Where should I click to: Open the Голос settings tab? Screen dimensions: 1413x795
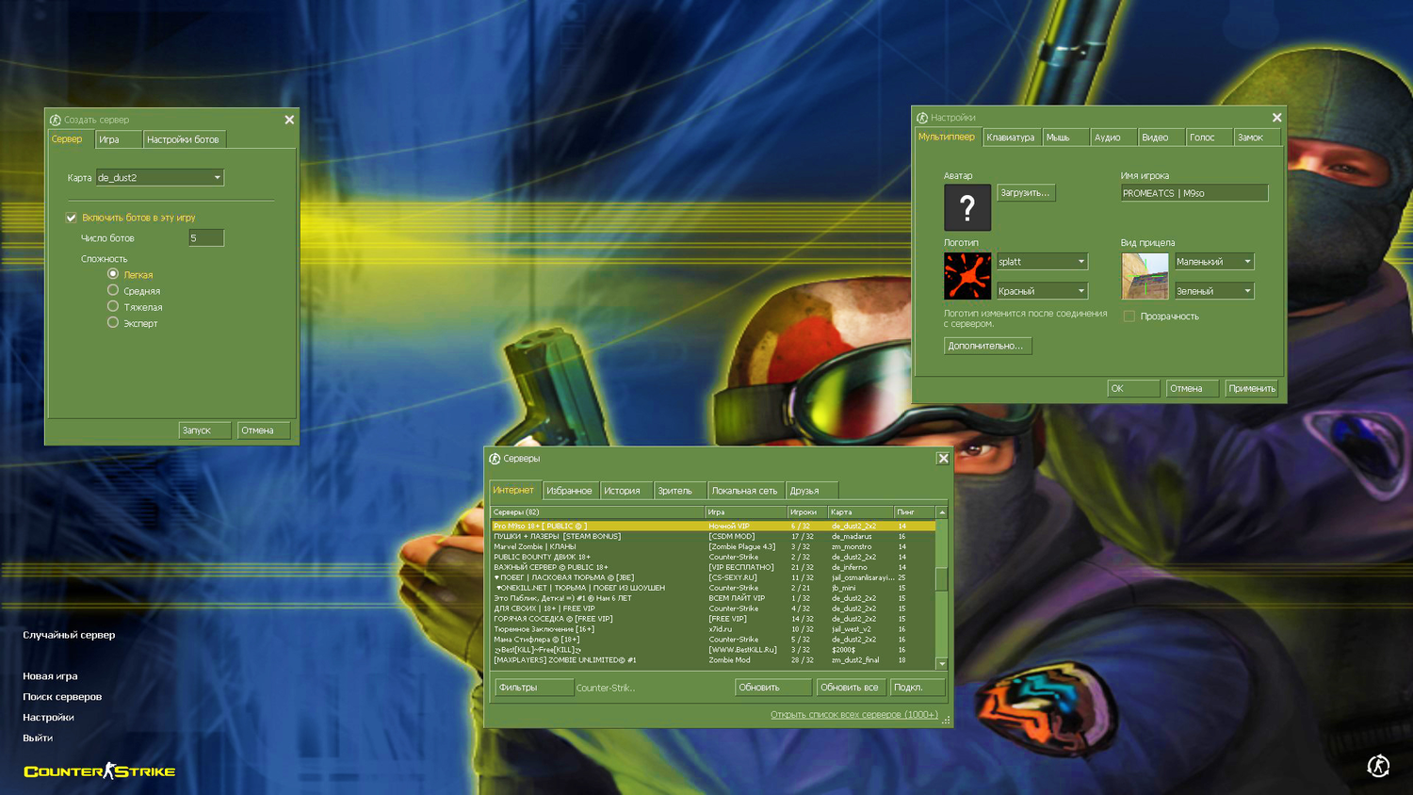coord(1210,138)
